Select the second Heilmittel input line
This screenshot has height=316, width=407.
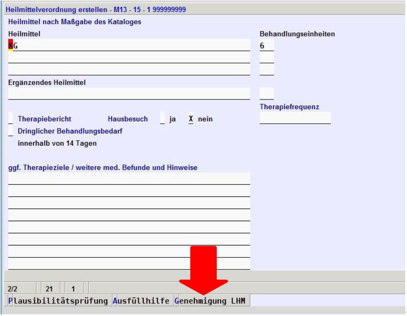pos(129,57)
